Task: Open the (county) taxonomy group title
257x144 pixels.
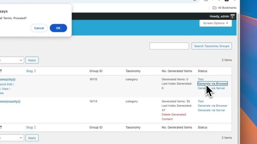Action: [10, 101]
